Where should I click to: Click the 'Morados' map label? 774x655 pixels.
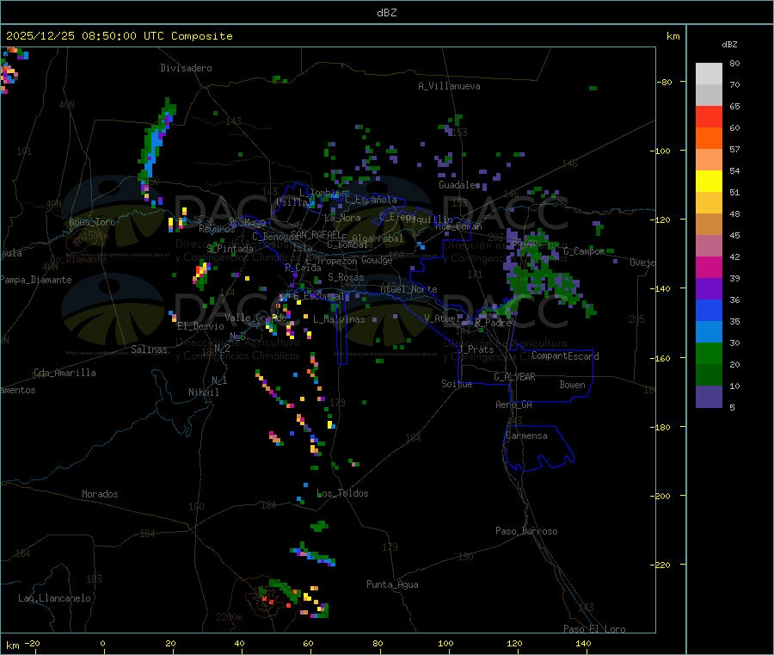coord(100,494)
